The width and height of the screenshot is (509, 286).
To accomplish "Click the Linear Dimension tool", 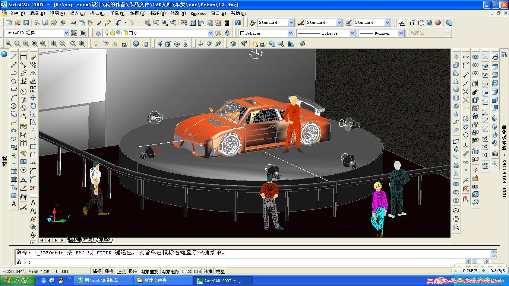I will pos(23,57).
